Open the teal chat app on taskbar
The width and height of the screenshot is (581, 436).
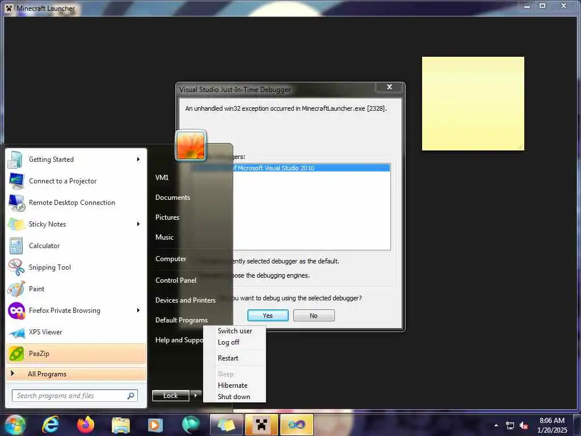[191, 425]
